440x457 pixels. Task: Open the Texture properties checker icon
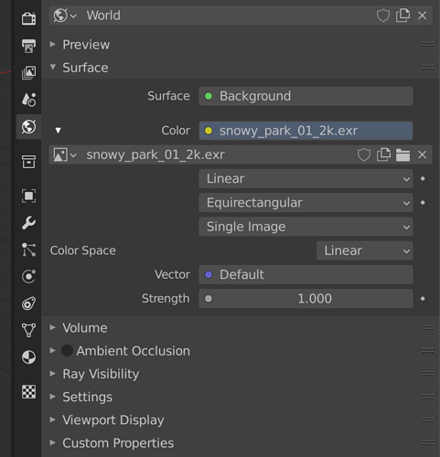pos(28,391)
